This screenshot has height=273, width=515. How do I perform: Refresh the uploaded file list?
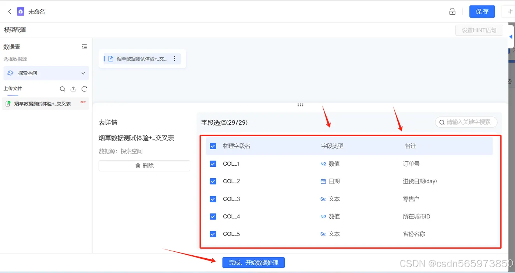point(84,89)
